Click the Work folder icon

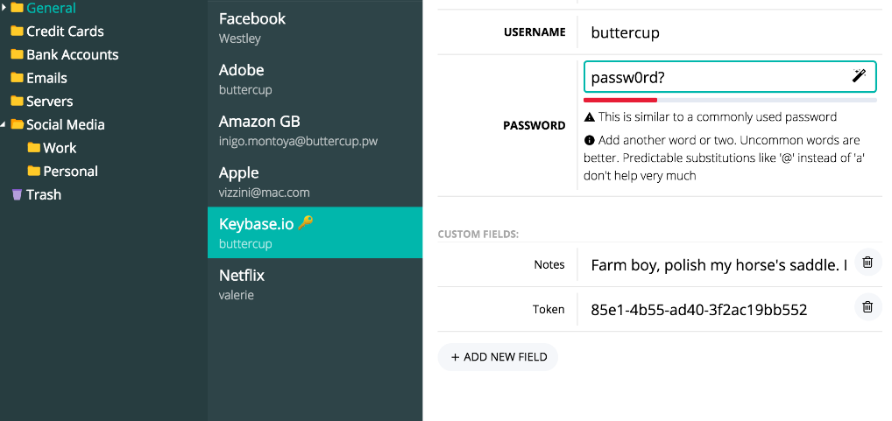click(x=34, y=148)
